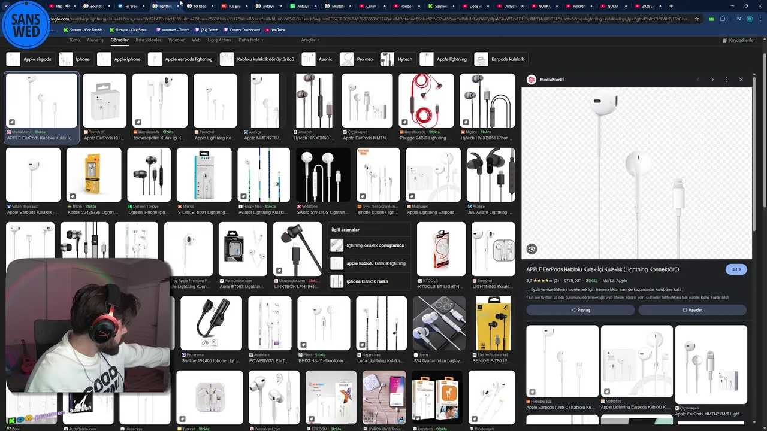Open the YouTube bookmark
This screenshot has height=431, width=767.
tap(275, 29)
